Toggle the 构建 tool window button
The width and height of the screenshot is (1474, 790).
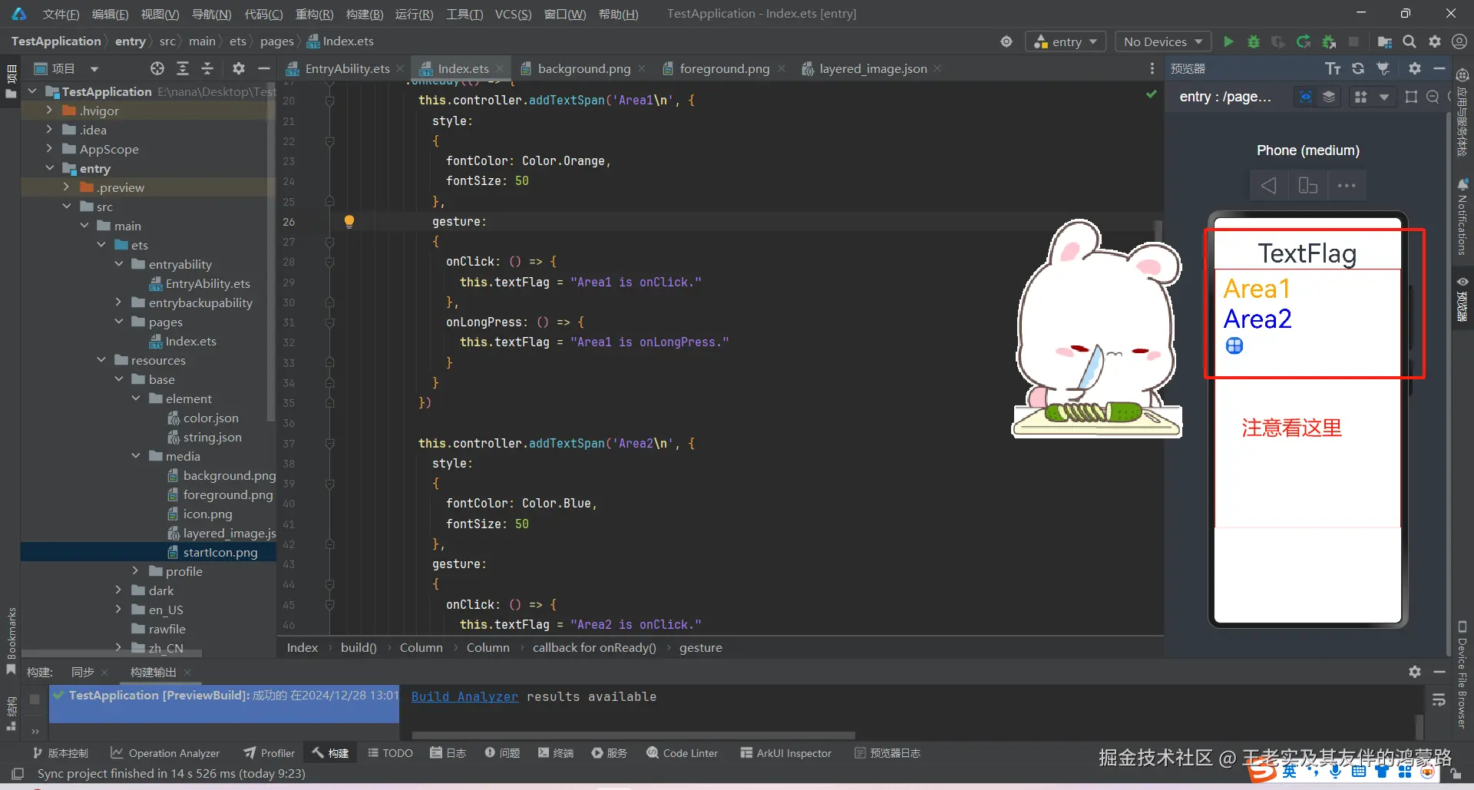(x=331, y=753)
